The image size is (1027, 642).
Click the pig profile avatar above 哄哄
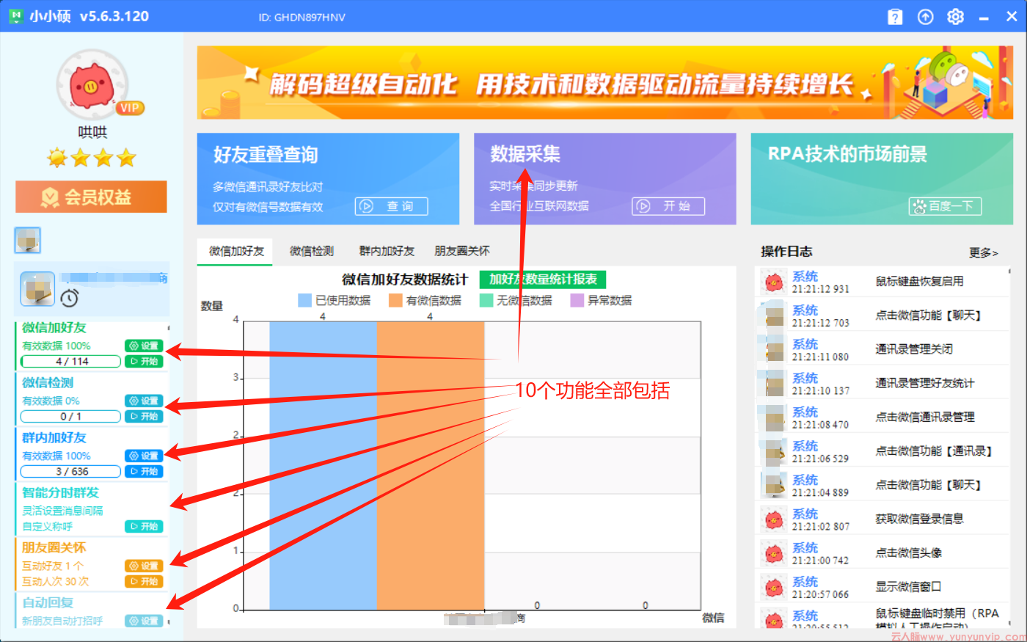(92, 85)
